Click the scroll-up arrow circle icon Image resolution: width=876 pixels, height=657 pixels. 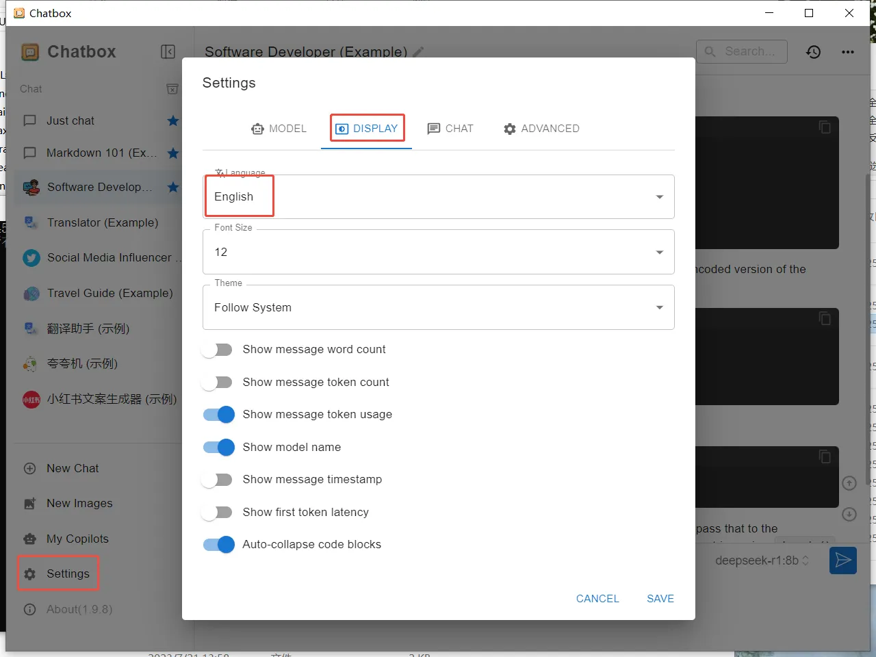[x=849, y=483]
